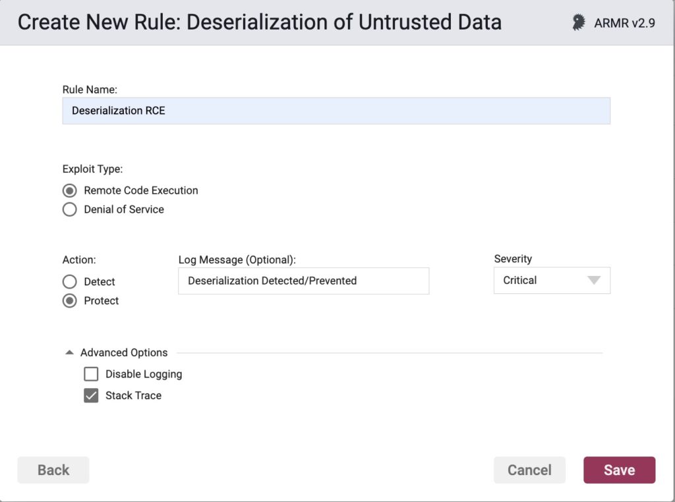
Task: Go Back to the previous screen
Action: coord(53,470)
